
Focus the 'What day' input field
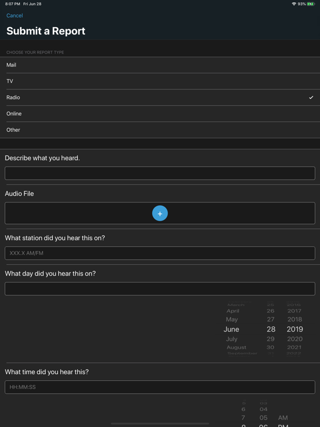coord(160,289)
